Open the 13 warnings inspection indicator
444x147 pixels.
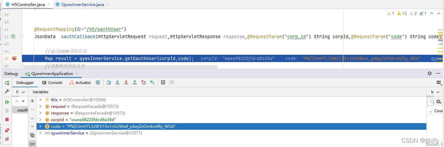coord(402,14)
